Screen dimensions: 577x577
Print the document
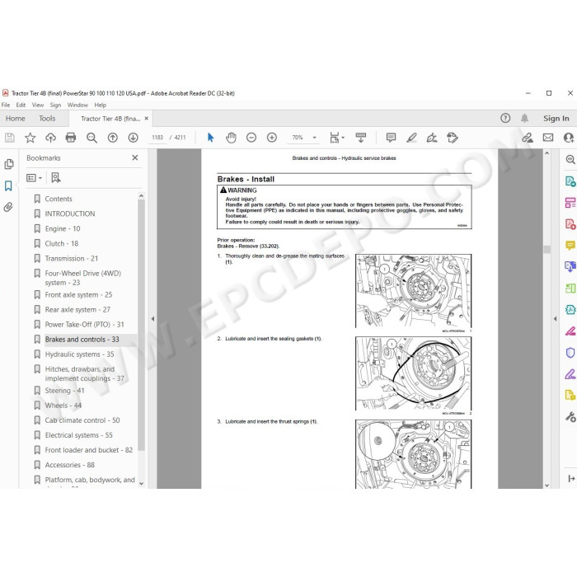[71, 138]
